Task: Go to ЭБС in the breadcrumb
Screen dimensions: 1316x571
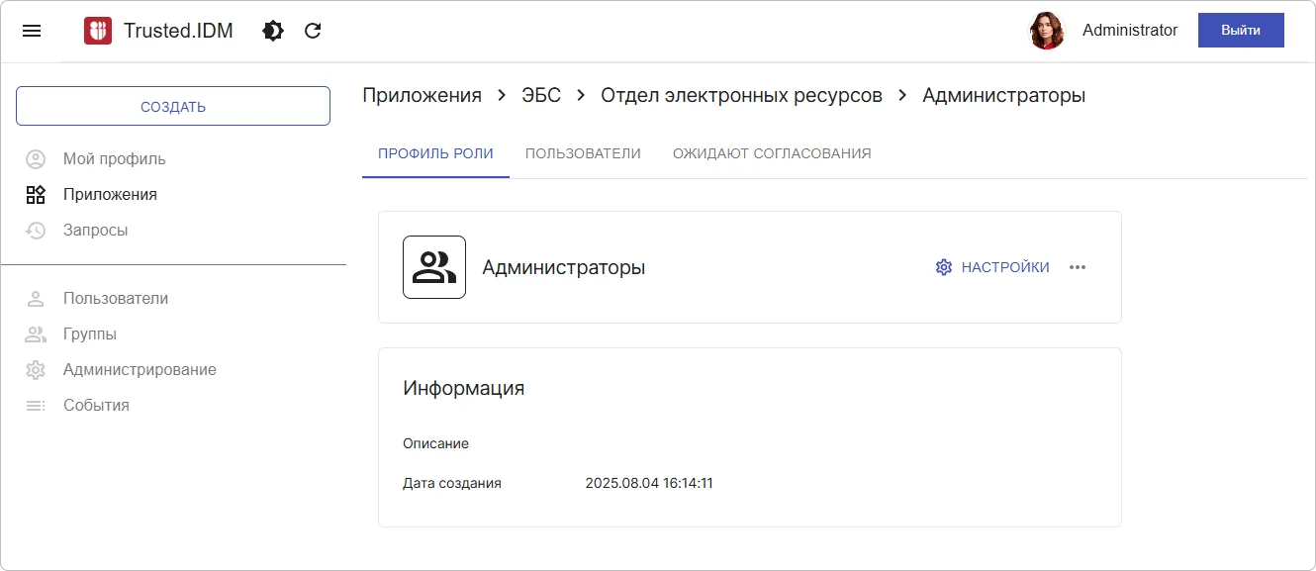Action: tap(541, 96)
